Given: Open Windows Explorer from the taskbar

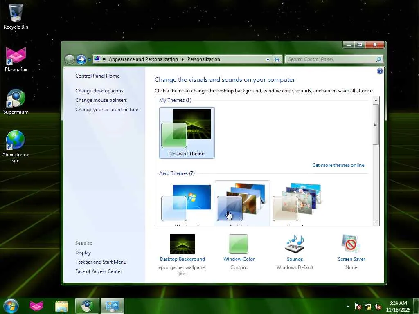Looking at the screenshot, I should point(62,306).
